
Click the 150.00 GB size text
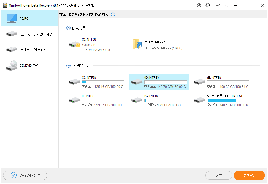[89, 45]
